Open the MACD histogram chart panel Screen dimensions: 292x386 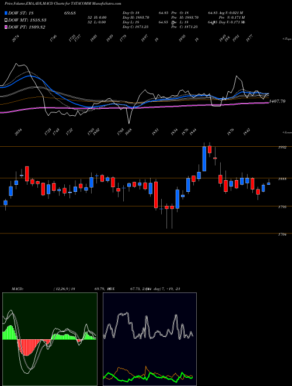coord(50,339)
